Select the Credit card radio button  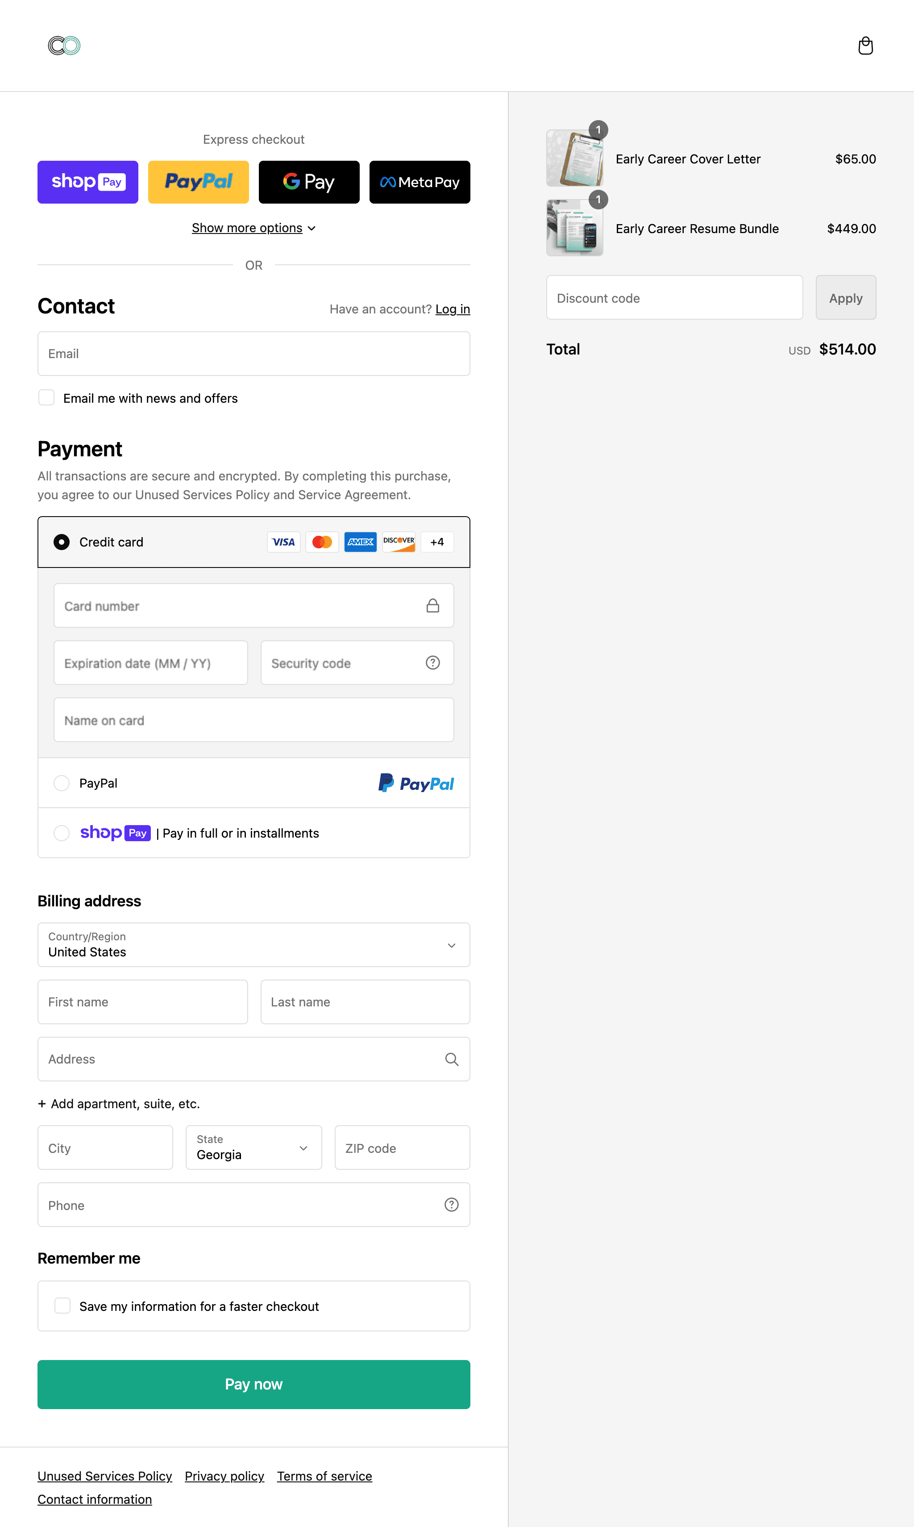(x=62, y=542)
